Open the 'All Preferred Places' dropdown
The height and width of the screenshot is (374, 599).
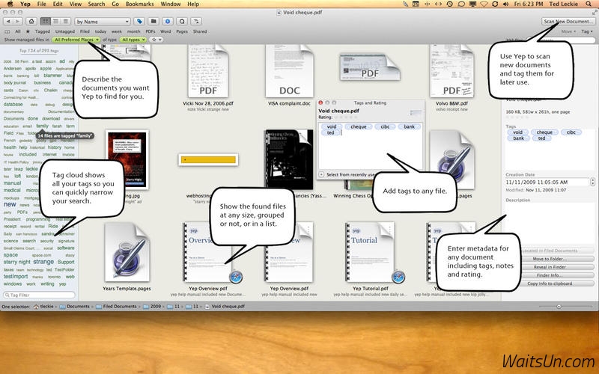point(76,40)
